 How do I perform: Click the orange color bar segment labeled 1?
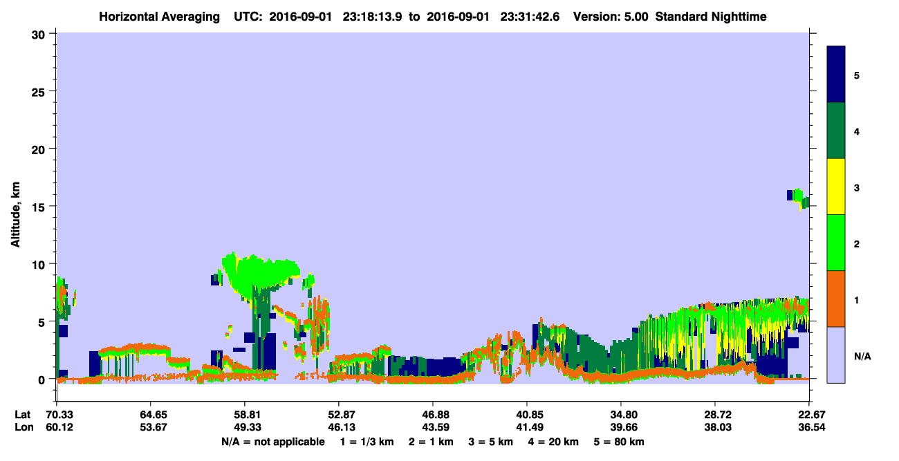click(x=836, y=299)
